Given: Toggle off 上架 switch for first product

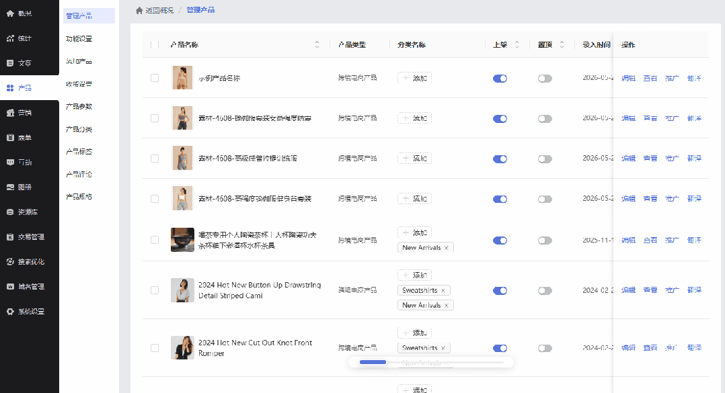Looking at the screenshot, I should 500,79.
